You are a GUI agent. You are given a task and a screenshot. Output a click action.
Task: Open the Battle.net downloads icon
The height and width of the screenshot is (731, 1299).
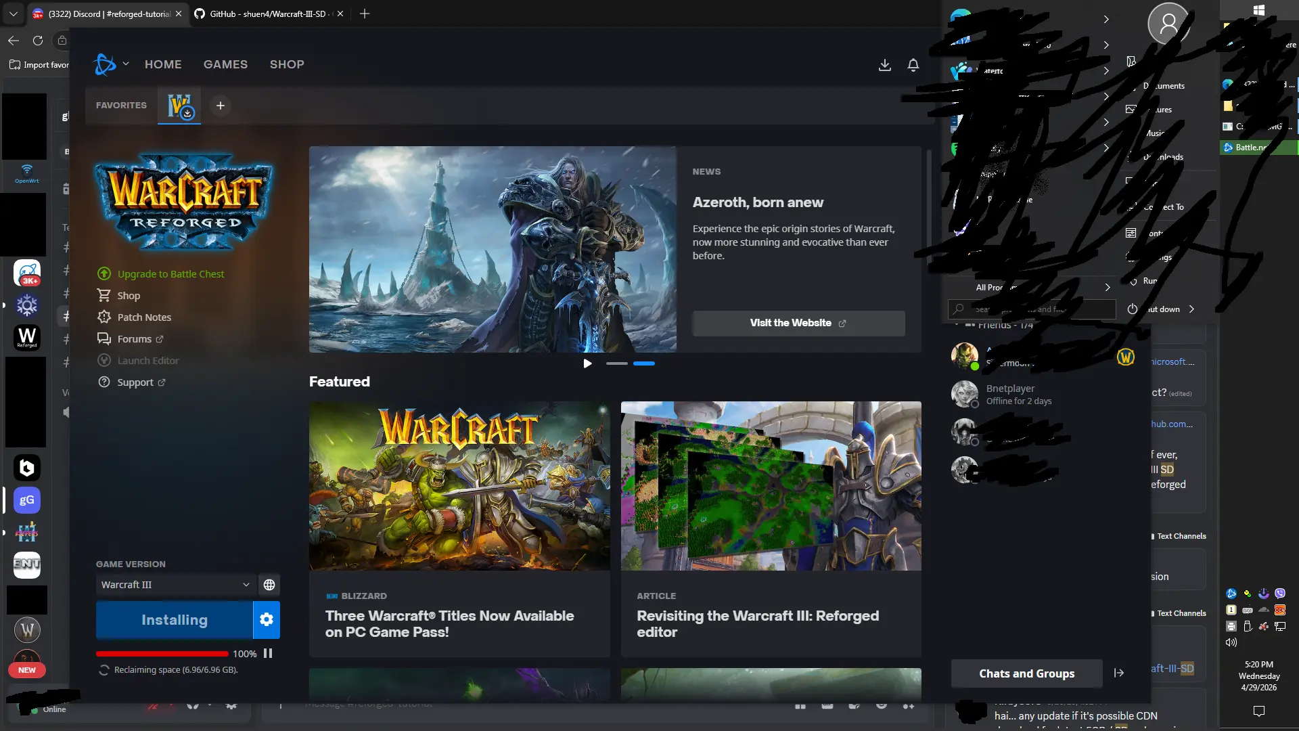(884, 65)
